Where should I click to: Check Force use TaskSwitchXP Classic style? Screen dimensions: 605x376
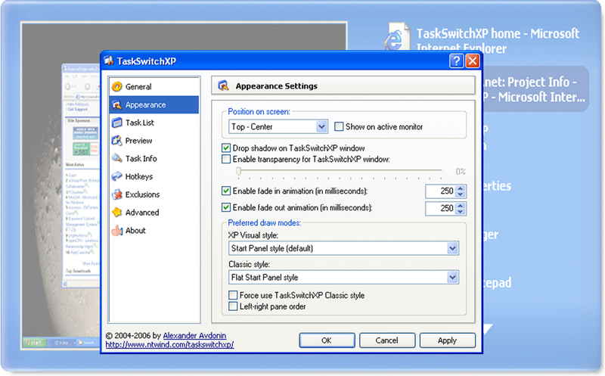point(233,295)
